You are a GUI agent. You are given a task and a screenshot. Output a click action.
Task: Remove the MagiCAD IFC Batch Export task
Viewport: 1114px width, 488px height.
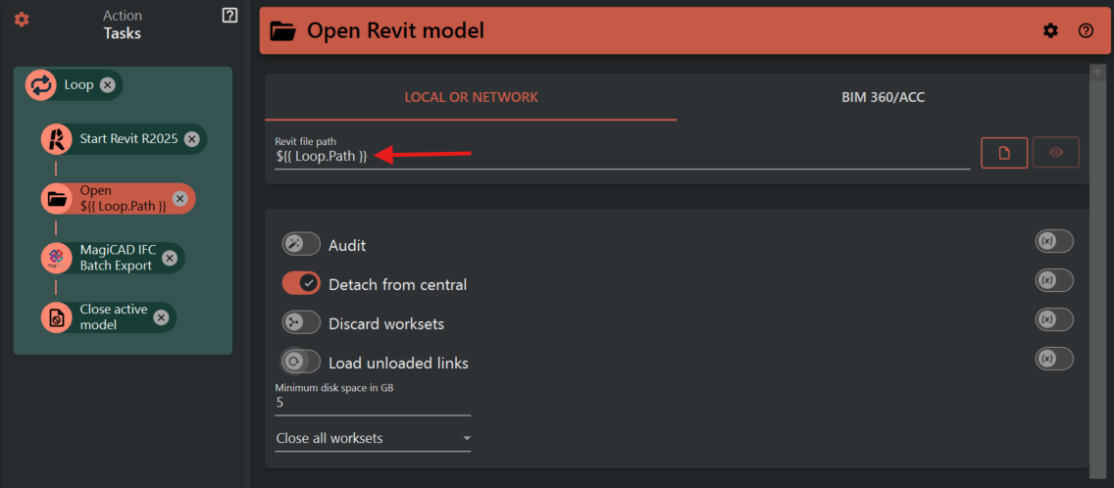click(x=170, y=258)
